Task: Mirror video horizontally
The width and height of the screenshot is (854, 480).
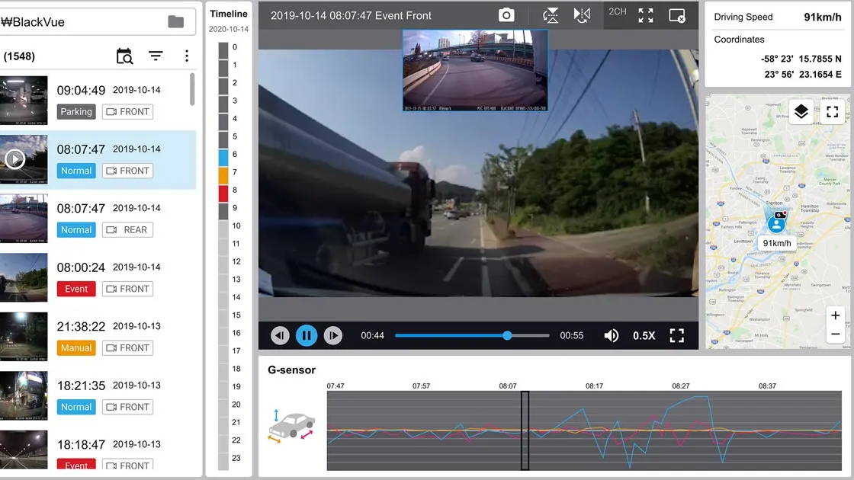Action: 582,15
